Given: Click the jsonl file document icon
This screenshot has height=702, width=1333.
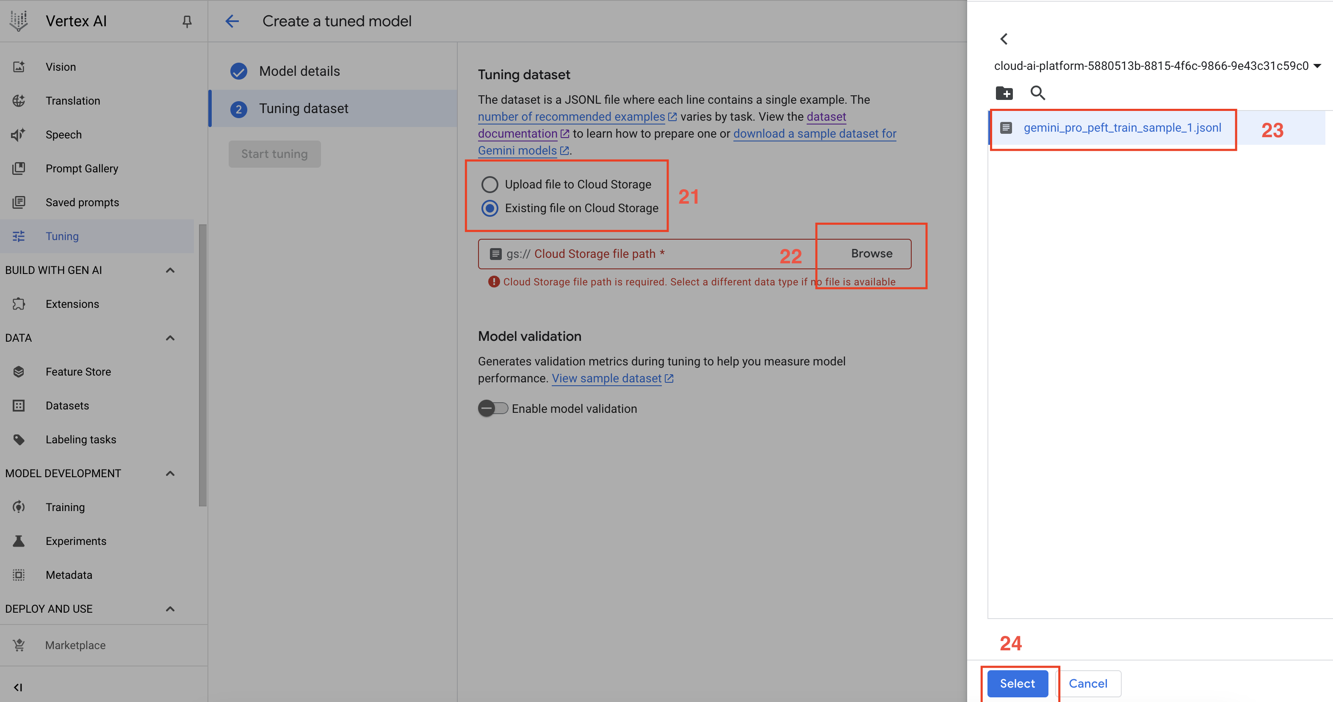Looking at the screenshot, I should (1006, 128).
